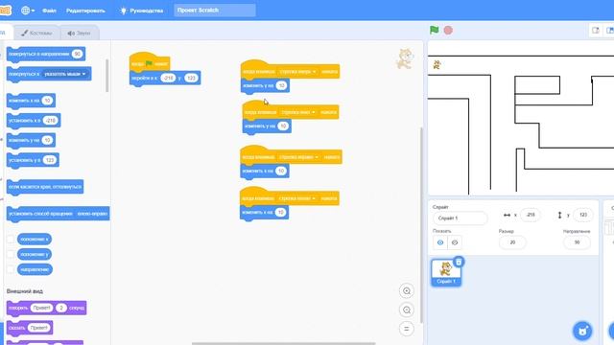614x345 pixels.
Task: Click the lightbulb icon beside Руководства
Action: (124, 11)
